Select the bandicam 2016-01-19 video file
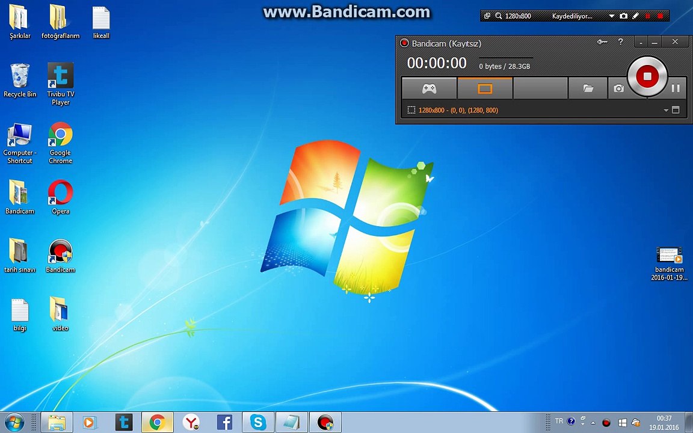 (669, 264)
